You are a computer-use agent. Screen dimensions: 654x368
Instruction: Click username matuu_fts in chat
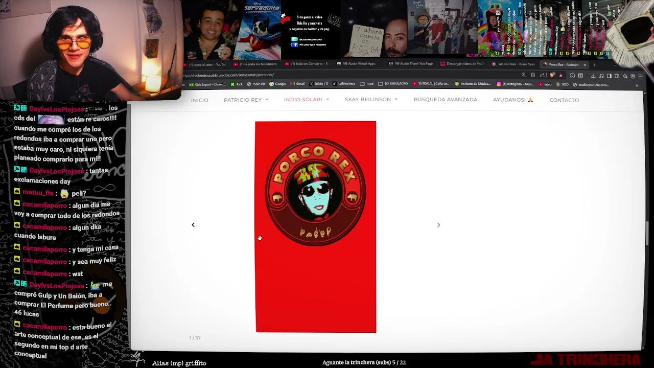click(38, 193)
